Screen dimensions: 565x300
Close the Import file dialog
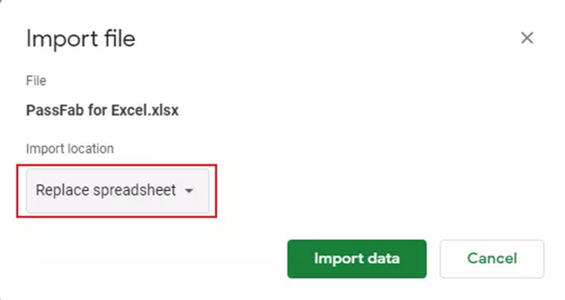(527, 38)
